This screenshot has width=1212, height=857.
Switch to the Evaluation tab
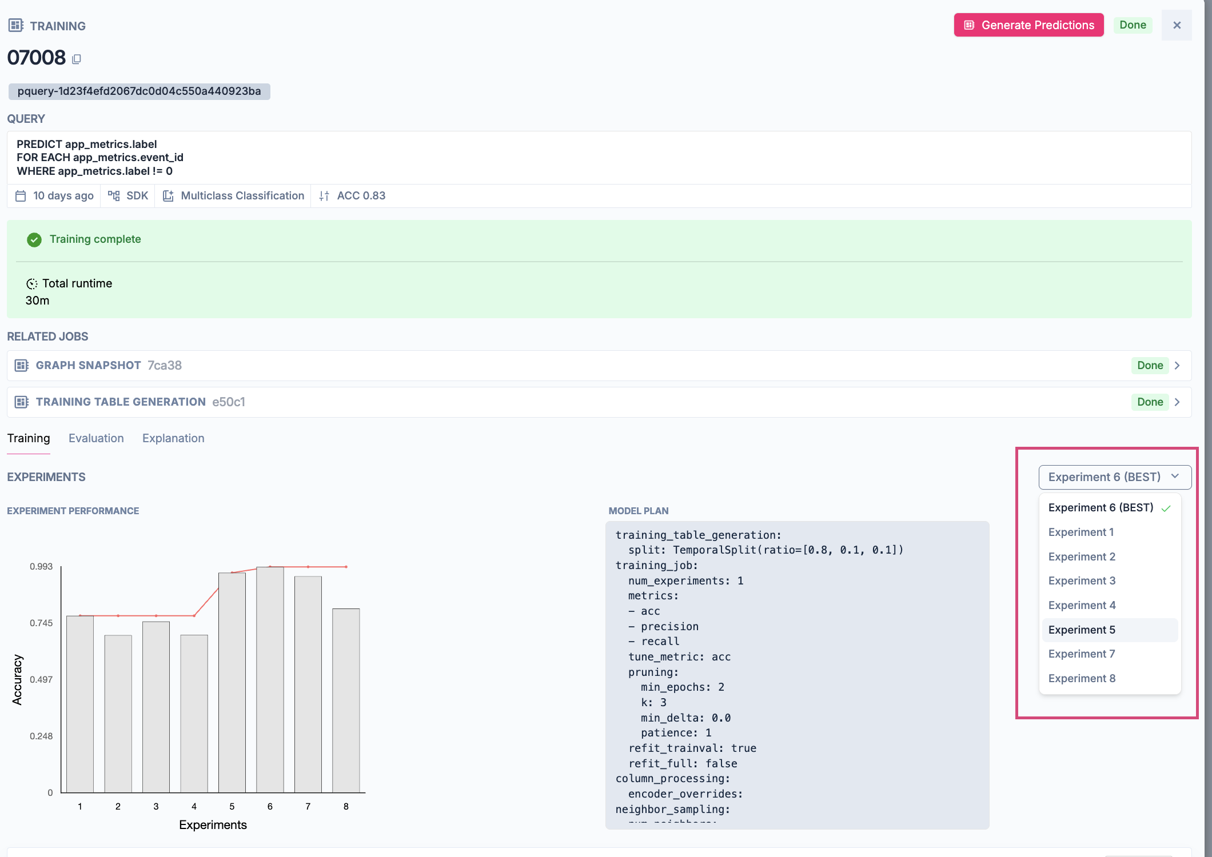[96, 438]
